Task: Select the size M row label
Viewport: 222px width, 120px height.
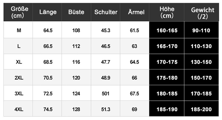Action: pos(19,30)
